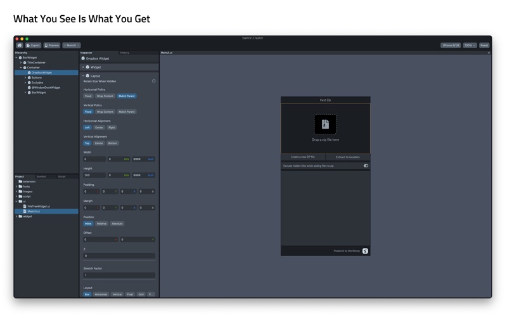Open the 100% zoom dropdown
This screenshot has width=507, height=317.
tap(470, 46)
